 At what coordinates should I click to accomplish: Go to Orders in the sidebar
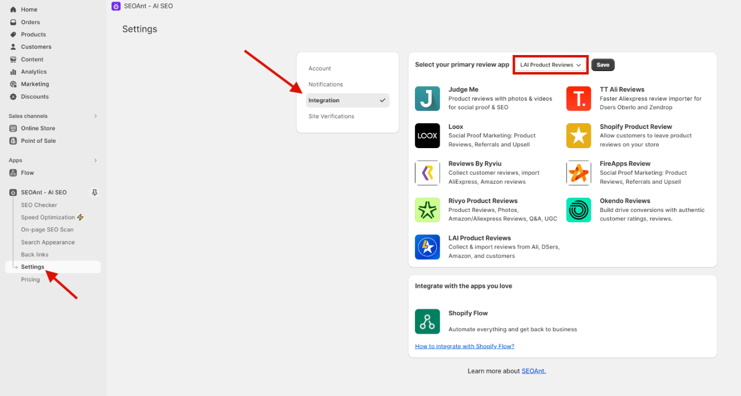click(x=30, y=22)
